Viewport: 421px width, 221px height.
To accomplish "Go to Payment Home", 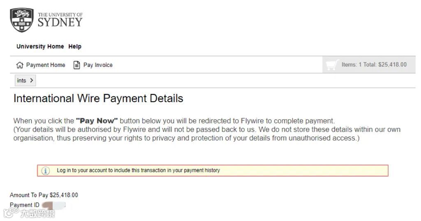I will click(45, 65).
